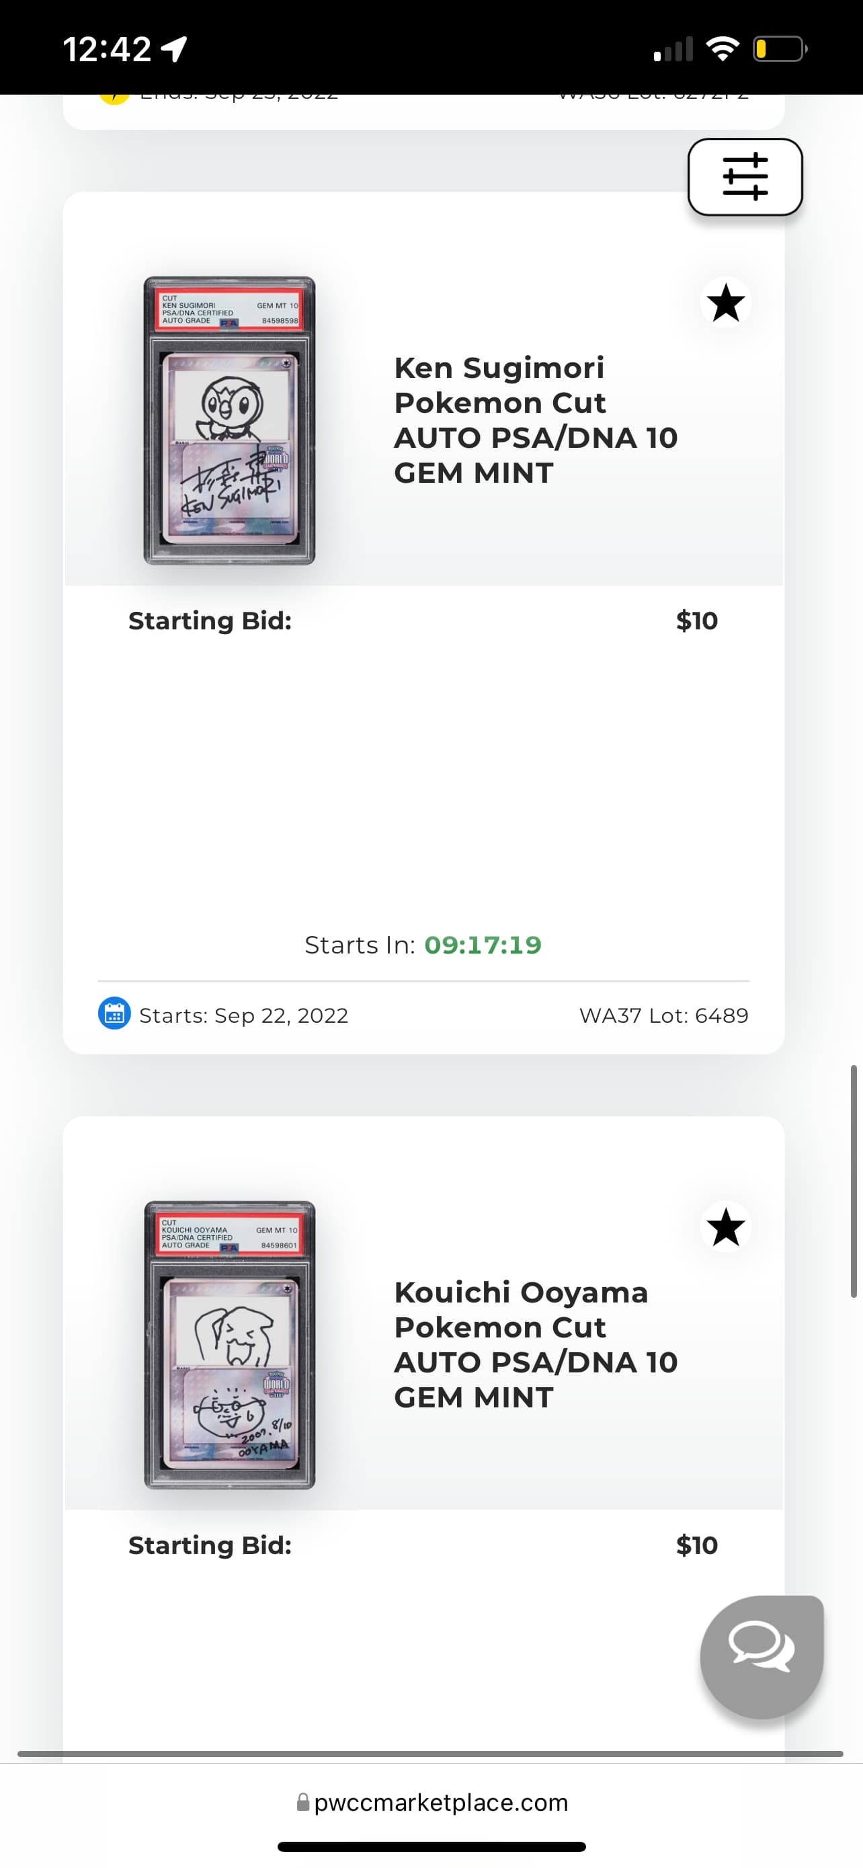
Task: Tap the 12:42 clock in status bar
Action: pyautogui.click(x=106, y=49)
